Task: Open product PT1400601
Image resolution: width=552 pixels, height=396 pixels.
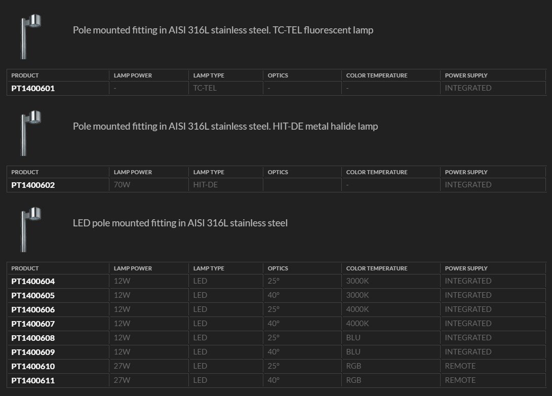Action: 33,88
